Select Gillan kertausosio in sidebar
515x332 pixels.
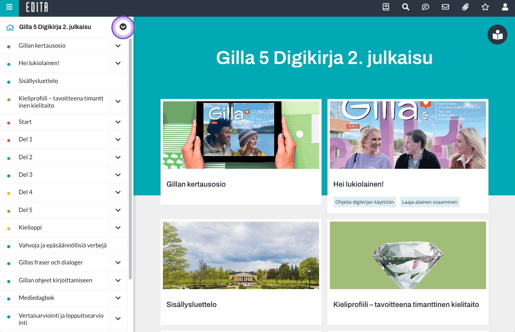[42, 46]
